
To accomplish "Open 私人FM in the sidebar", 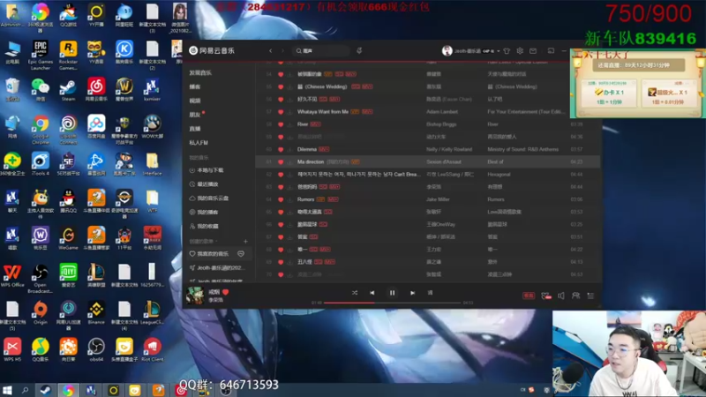I will click(x=199, y=143).
